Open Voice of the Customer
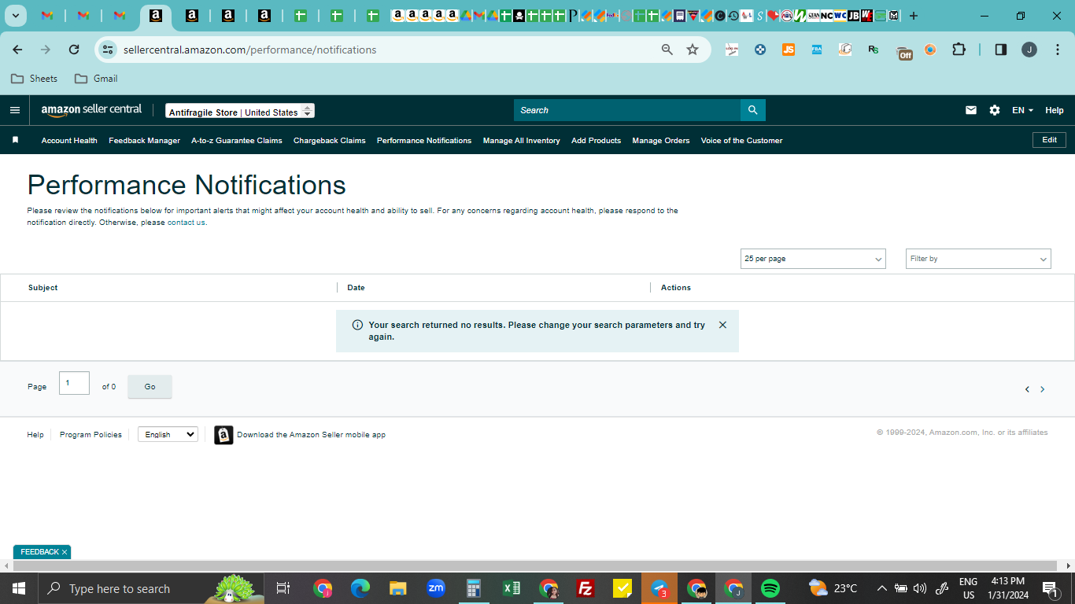 point(742,141)
